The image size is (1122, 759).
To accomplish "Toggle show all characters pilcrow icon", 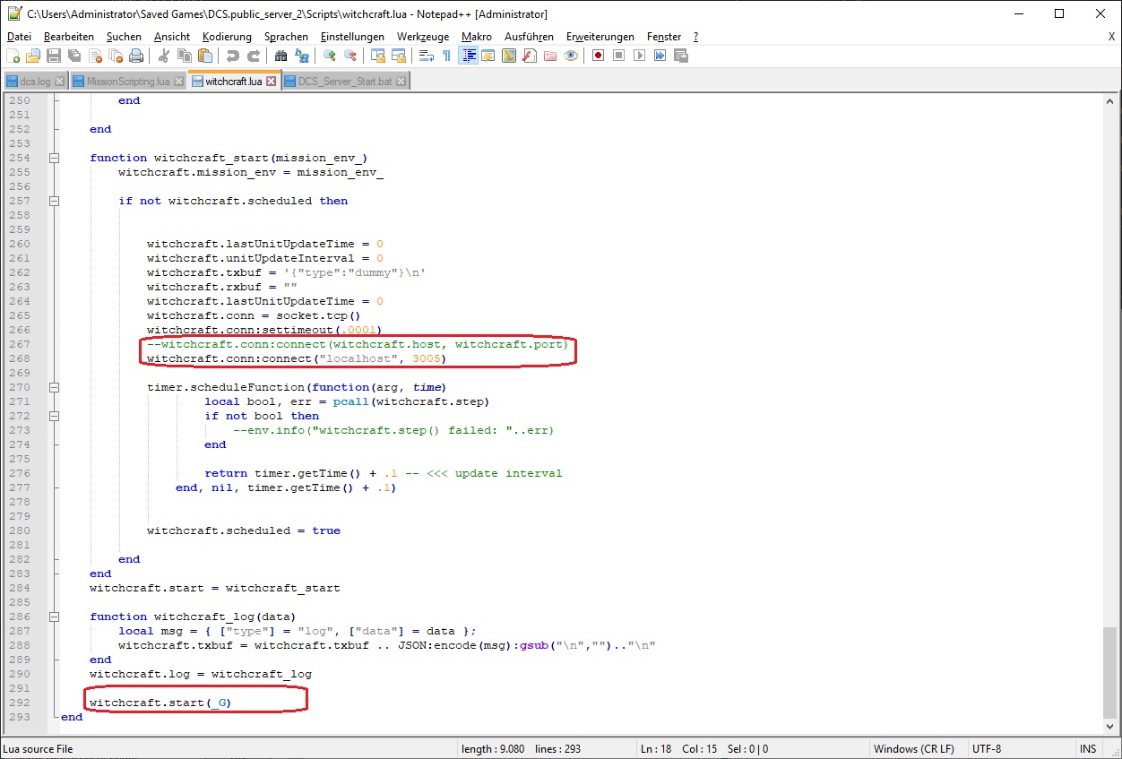I will click(447, 56).
